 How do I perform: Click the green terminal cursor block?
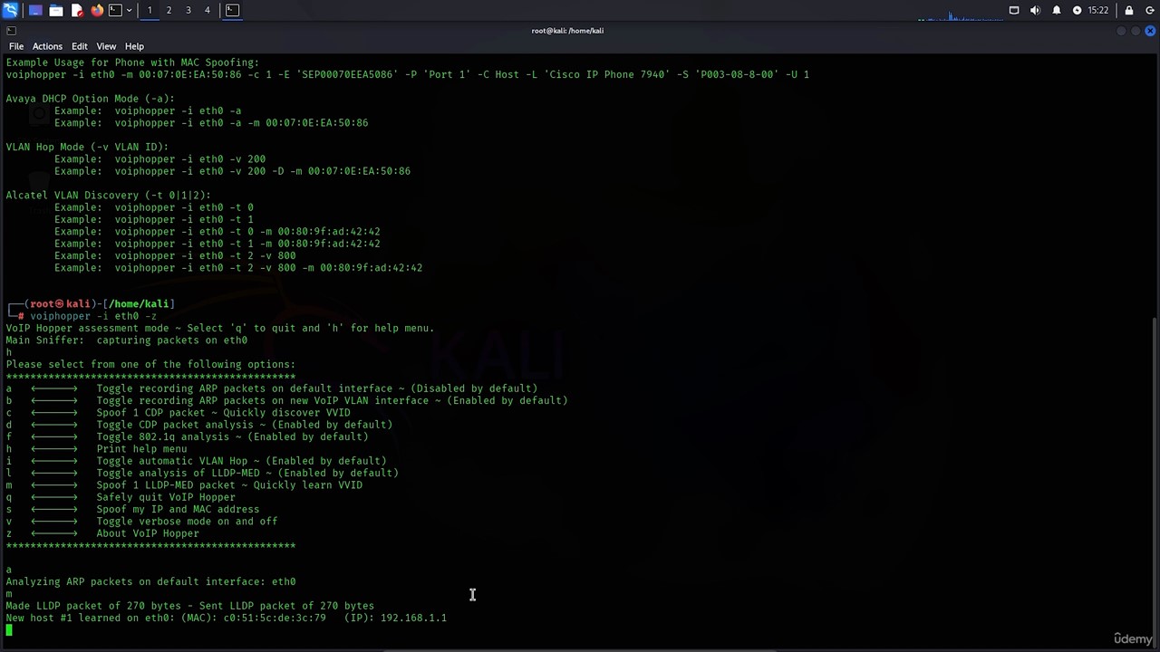coord(9,630)
